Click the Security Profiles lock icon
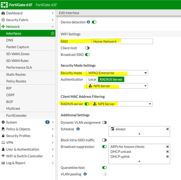This screenshot has height=180, width=181. pyautogui.click(x=3, y=136)
